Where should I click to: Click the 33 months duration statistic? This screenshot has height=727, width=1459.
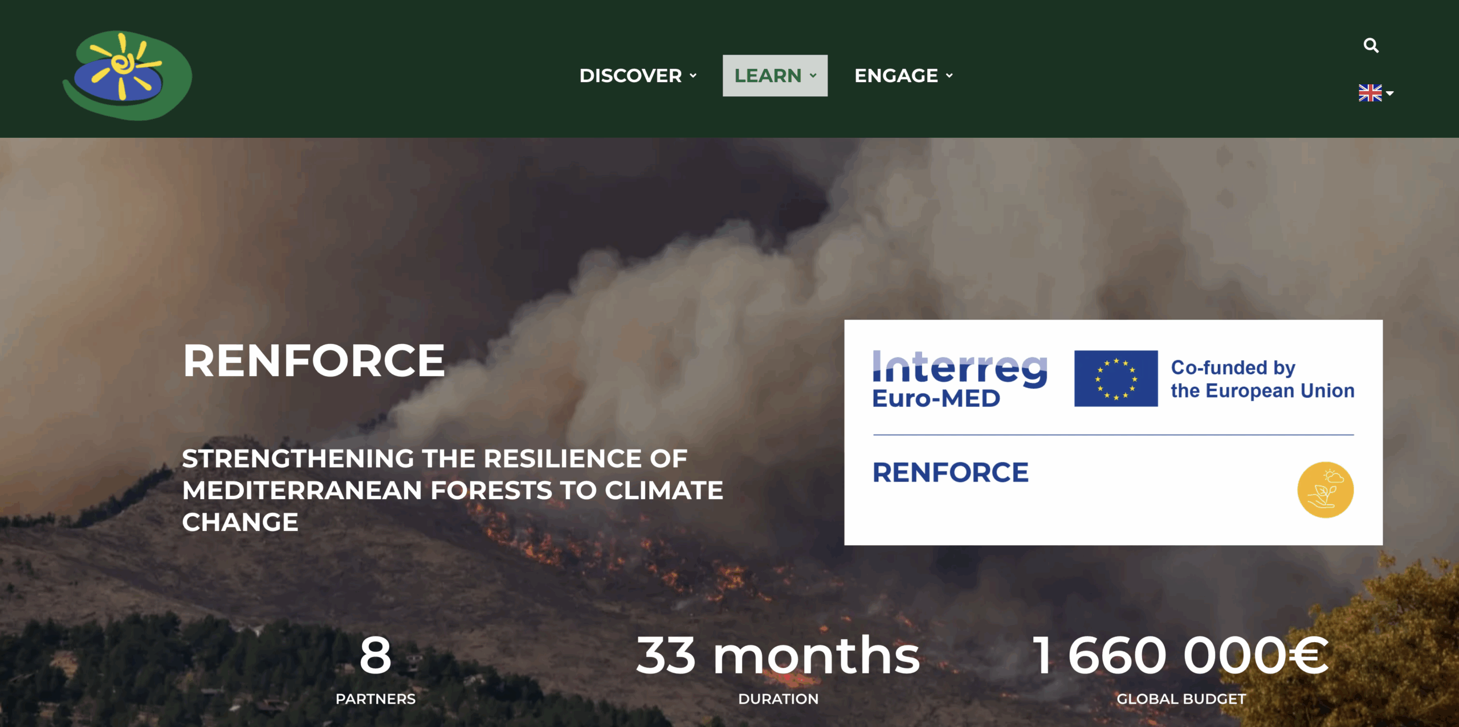coord(778,656)
